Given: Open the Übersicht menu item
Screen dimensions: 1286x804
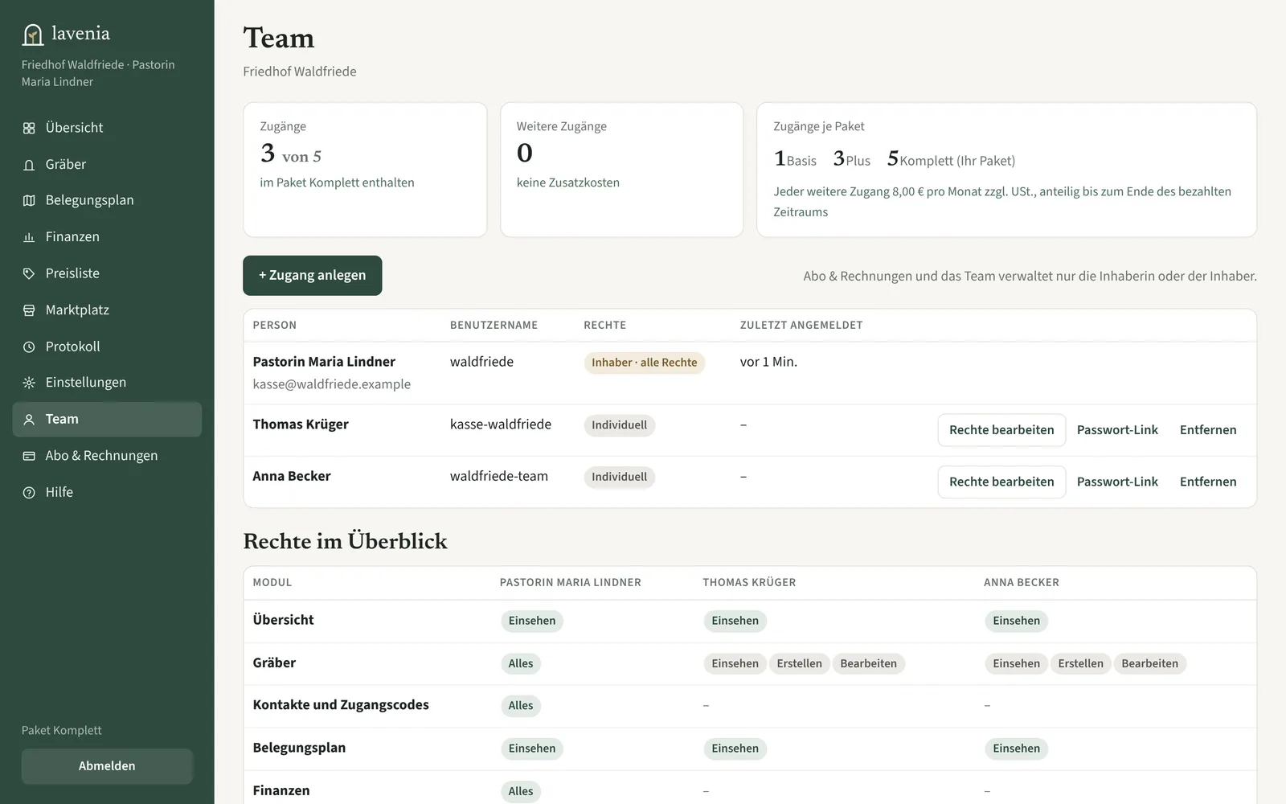Looking at the screenshot, I should [107, 128].
